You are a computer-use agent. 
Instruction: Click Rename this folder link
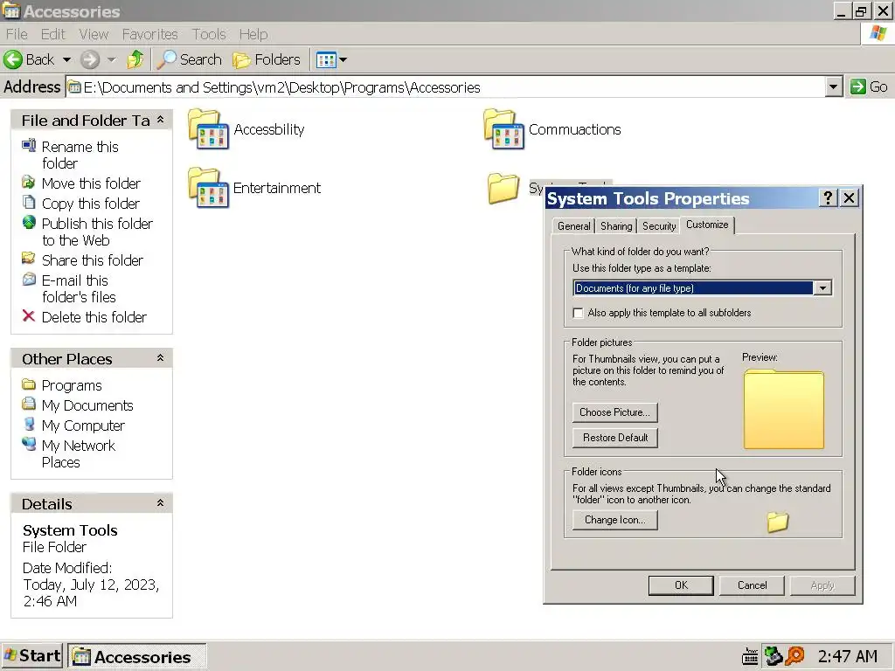(x=80, y=155)
